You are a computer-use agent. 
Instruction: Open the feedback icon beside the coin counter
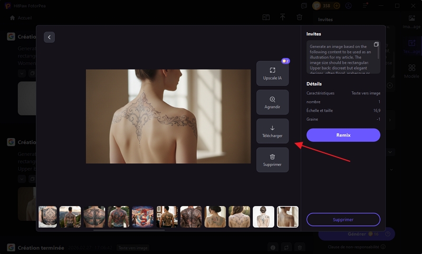tap(304, 6)
